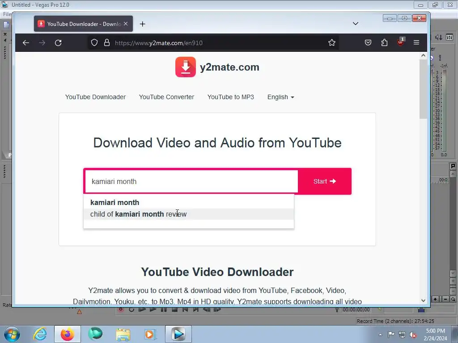Click Go to End in Vegas transport
Viewport: 458px width, 343px height.
pyautogui.click(x=196, y=310)
